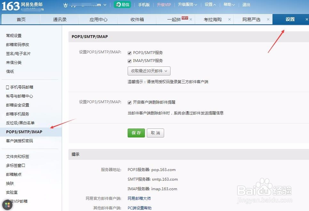Screen dimensions: 309x211
Task: Open the 帮助 dropdown
Action: click(227, 5)
